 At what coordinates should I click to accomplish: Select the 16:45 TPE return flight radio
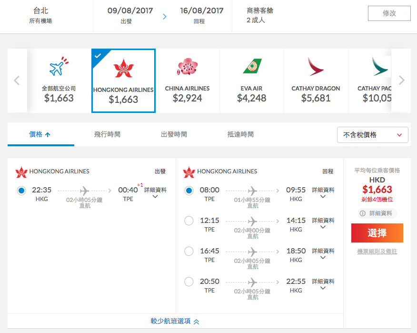189,251
